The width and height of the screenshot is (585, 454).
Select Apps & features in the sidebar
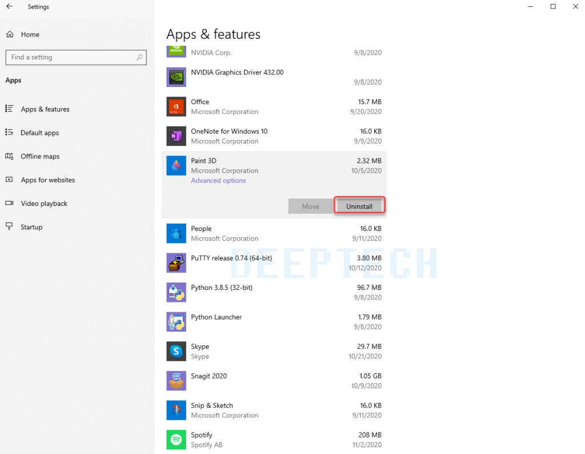tap(45, 109)
